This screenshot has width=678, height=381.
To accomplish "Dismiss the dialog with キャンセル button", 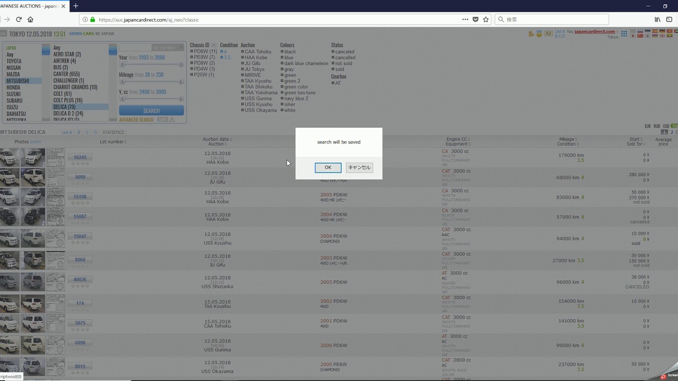I will (359, 167).
